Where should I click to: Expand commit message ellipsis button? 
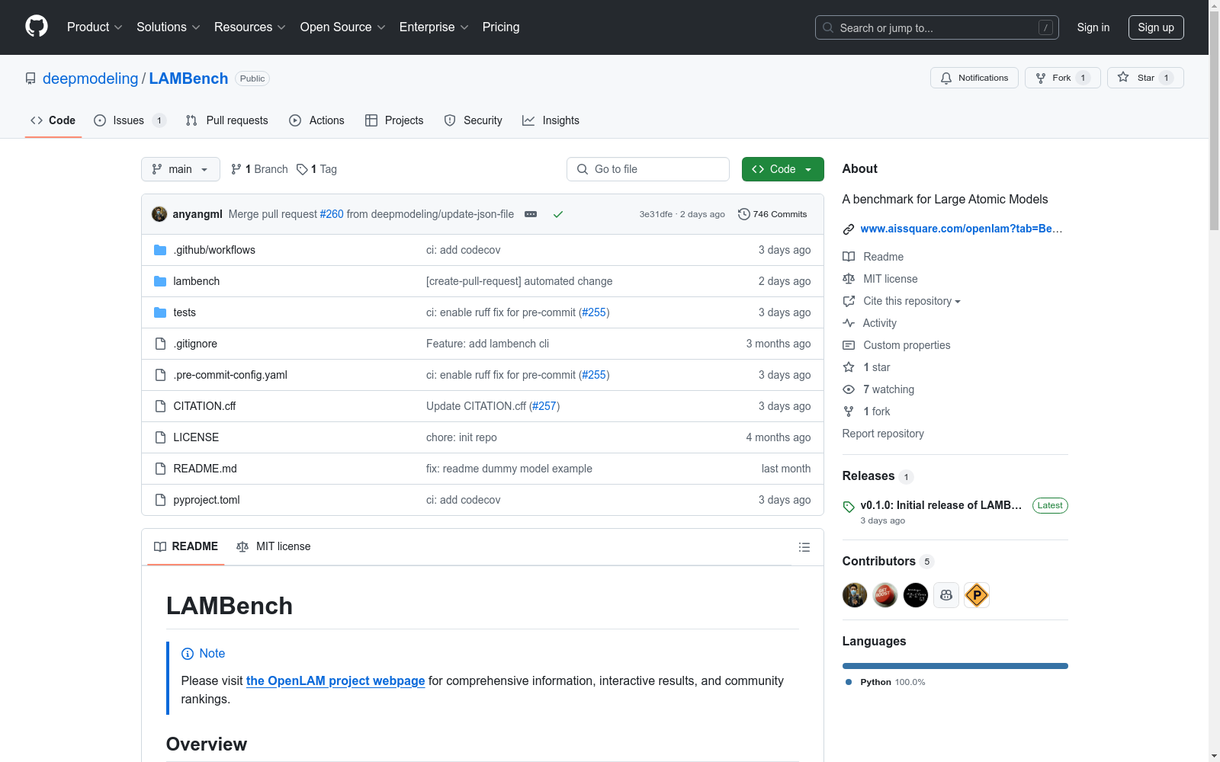pos(531,214)
